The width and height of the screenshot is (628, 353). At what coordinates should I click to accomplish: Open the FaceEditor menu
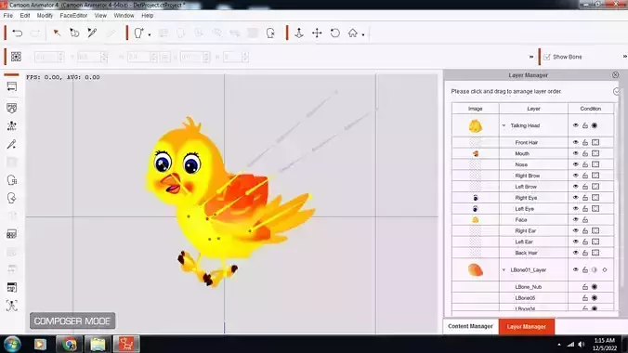[x=73, y=16]
